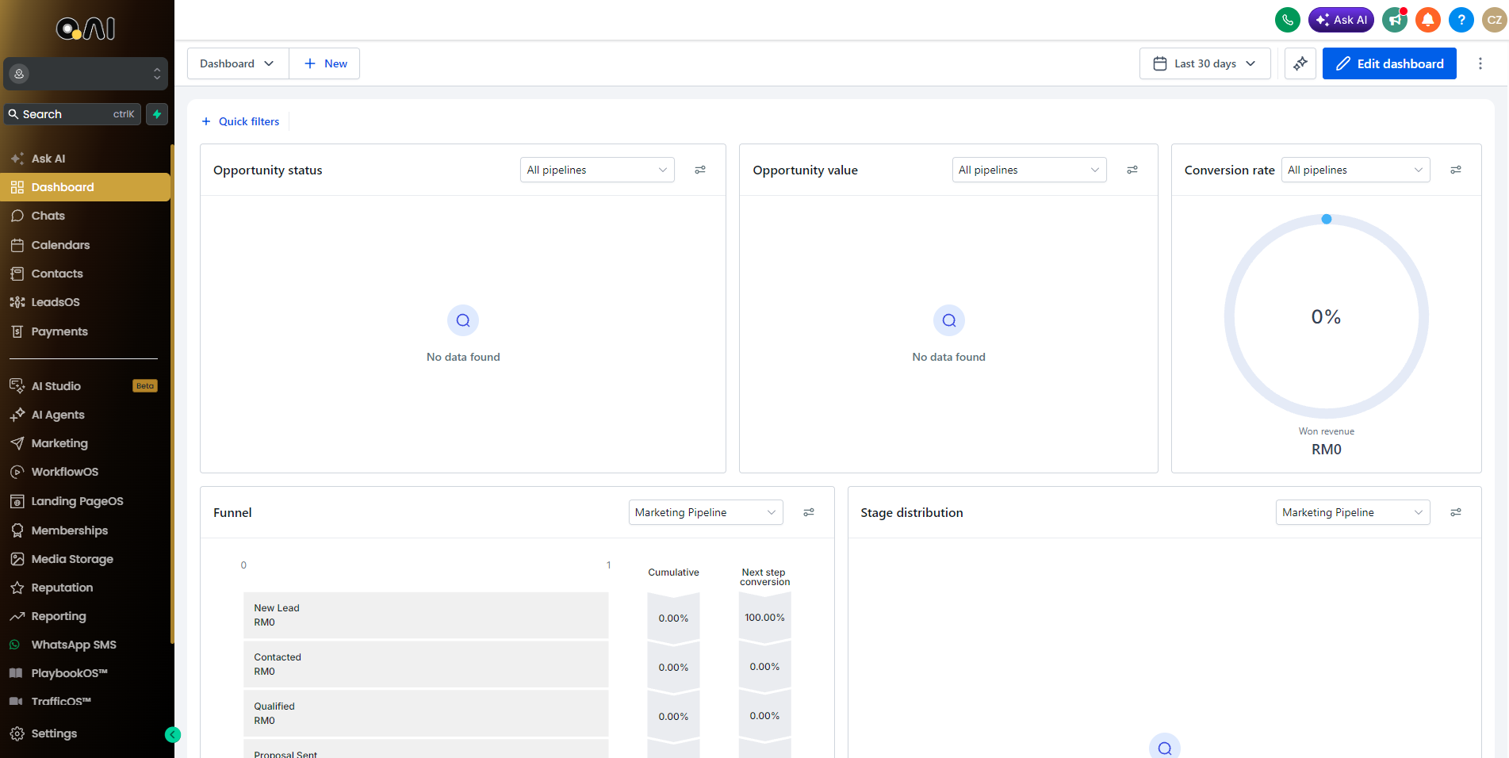Open Payments in the sidebar

click(x=85, y=331)
